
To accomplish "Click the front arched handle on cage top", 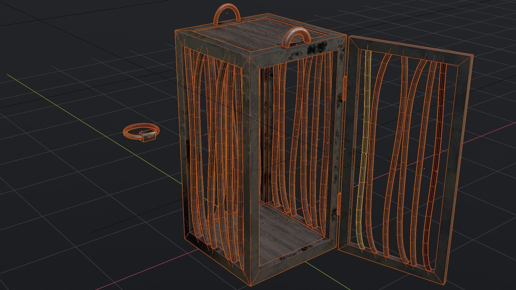I will point(297,37).
